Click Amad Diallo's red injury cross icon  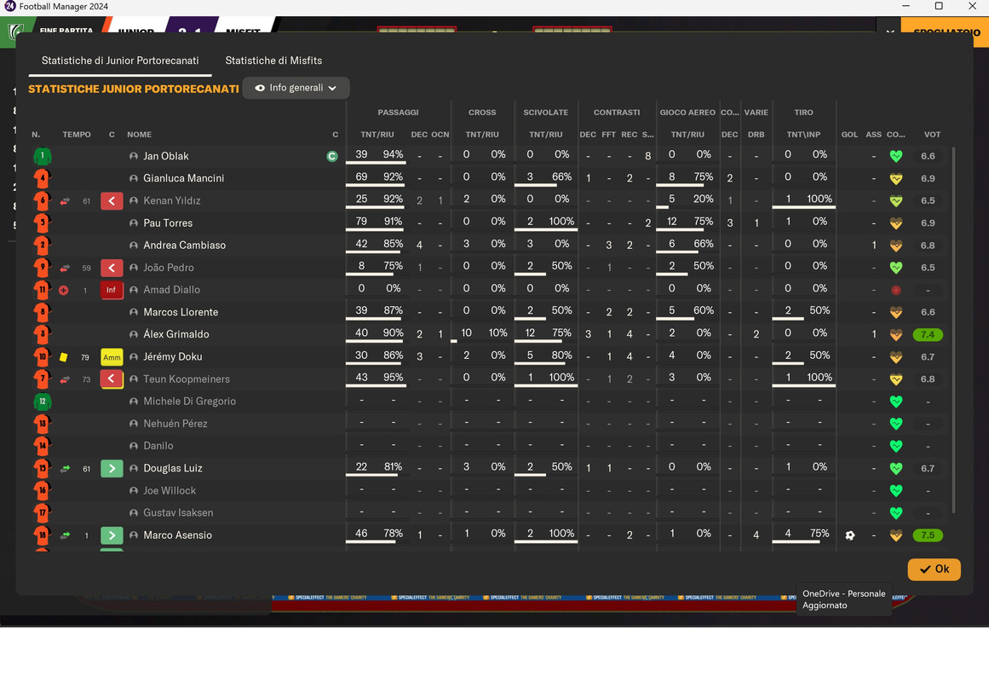(64, 291)
